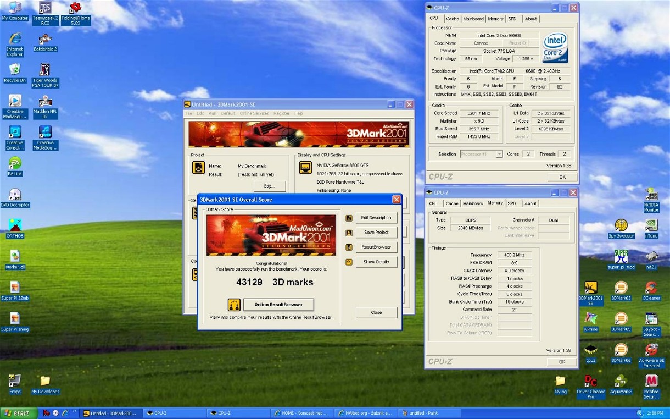The width and height of the screenshot is (670, 419).
Task: Click OK in the top CPU-Z window
Action: click(x=562, y=177)
